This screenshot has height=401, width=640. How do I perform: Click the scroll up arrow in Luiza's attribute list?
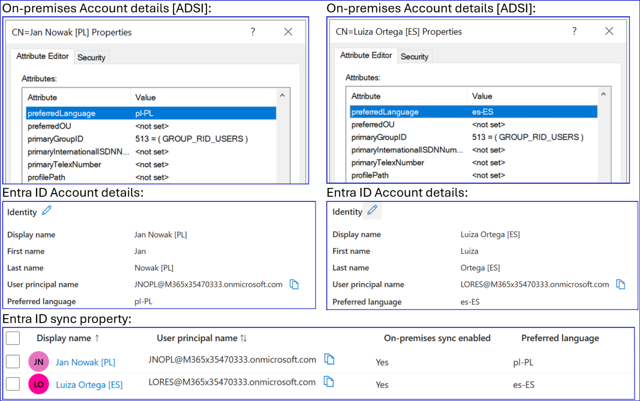coord(603,94)
